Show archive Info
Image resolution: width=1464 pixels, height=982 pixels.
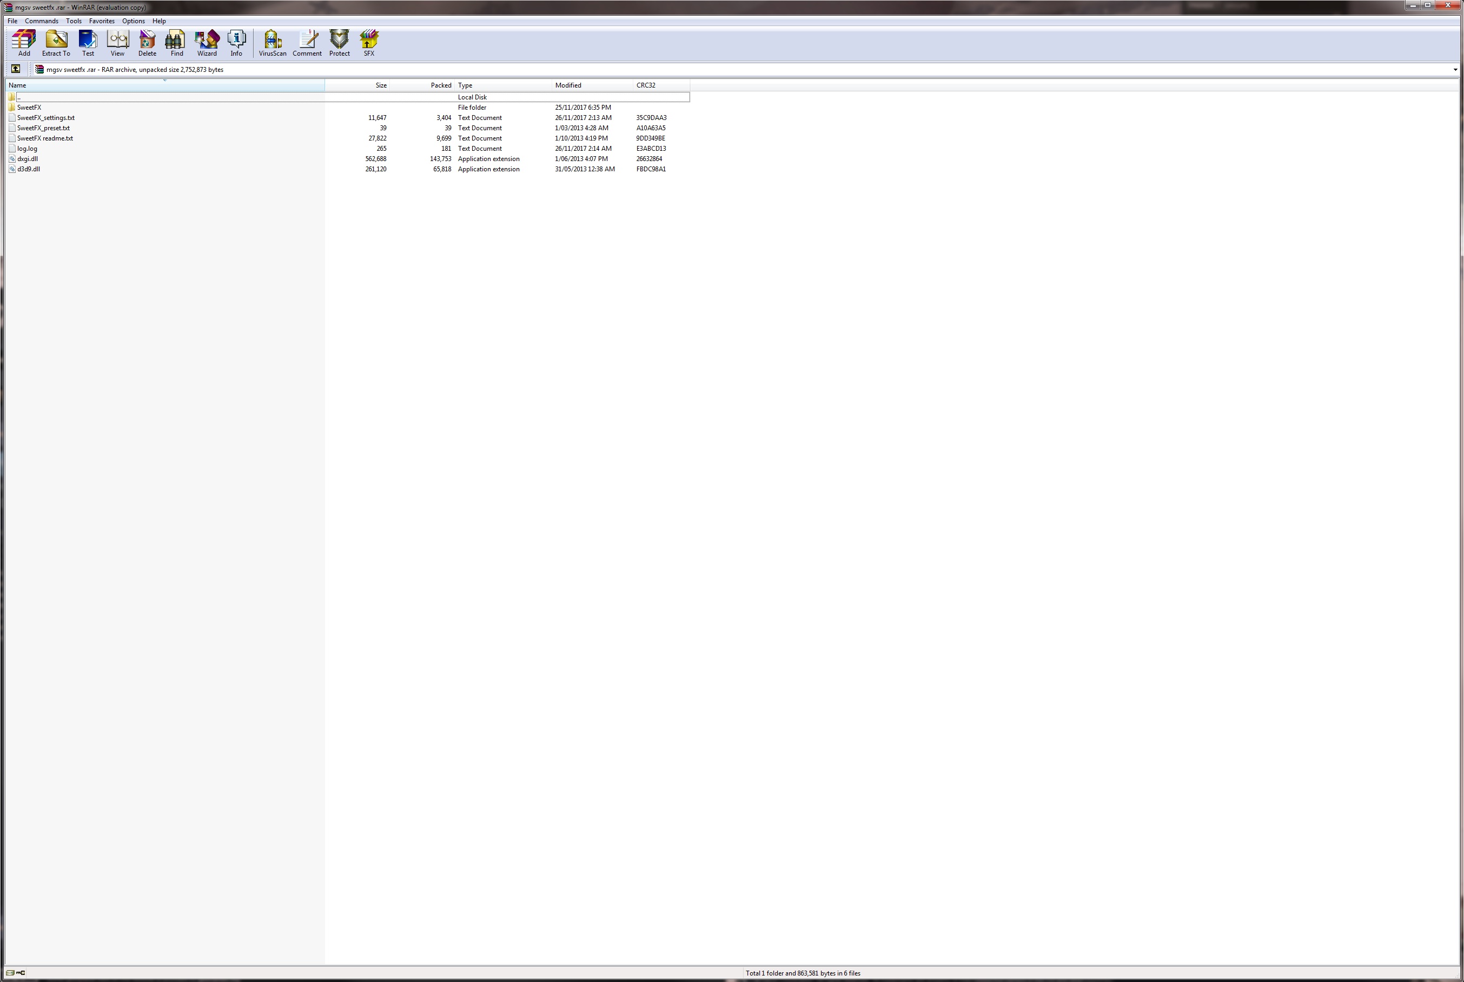(236, 42)
